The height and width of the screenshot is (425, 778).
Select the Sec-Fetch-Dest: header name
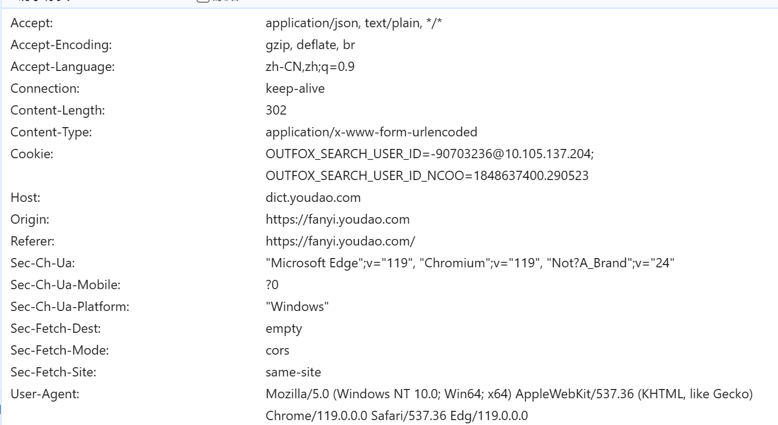56,328
